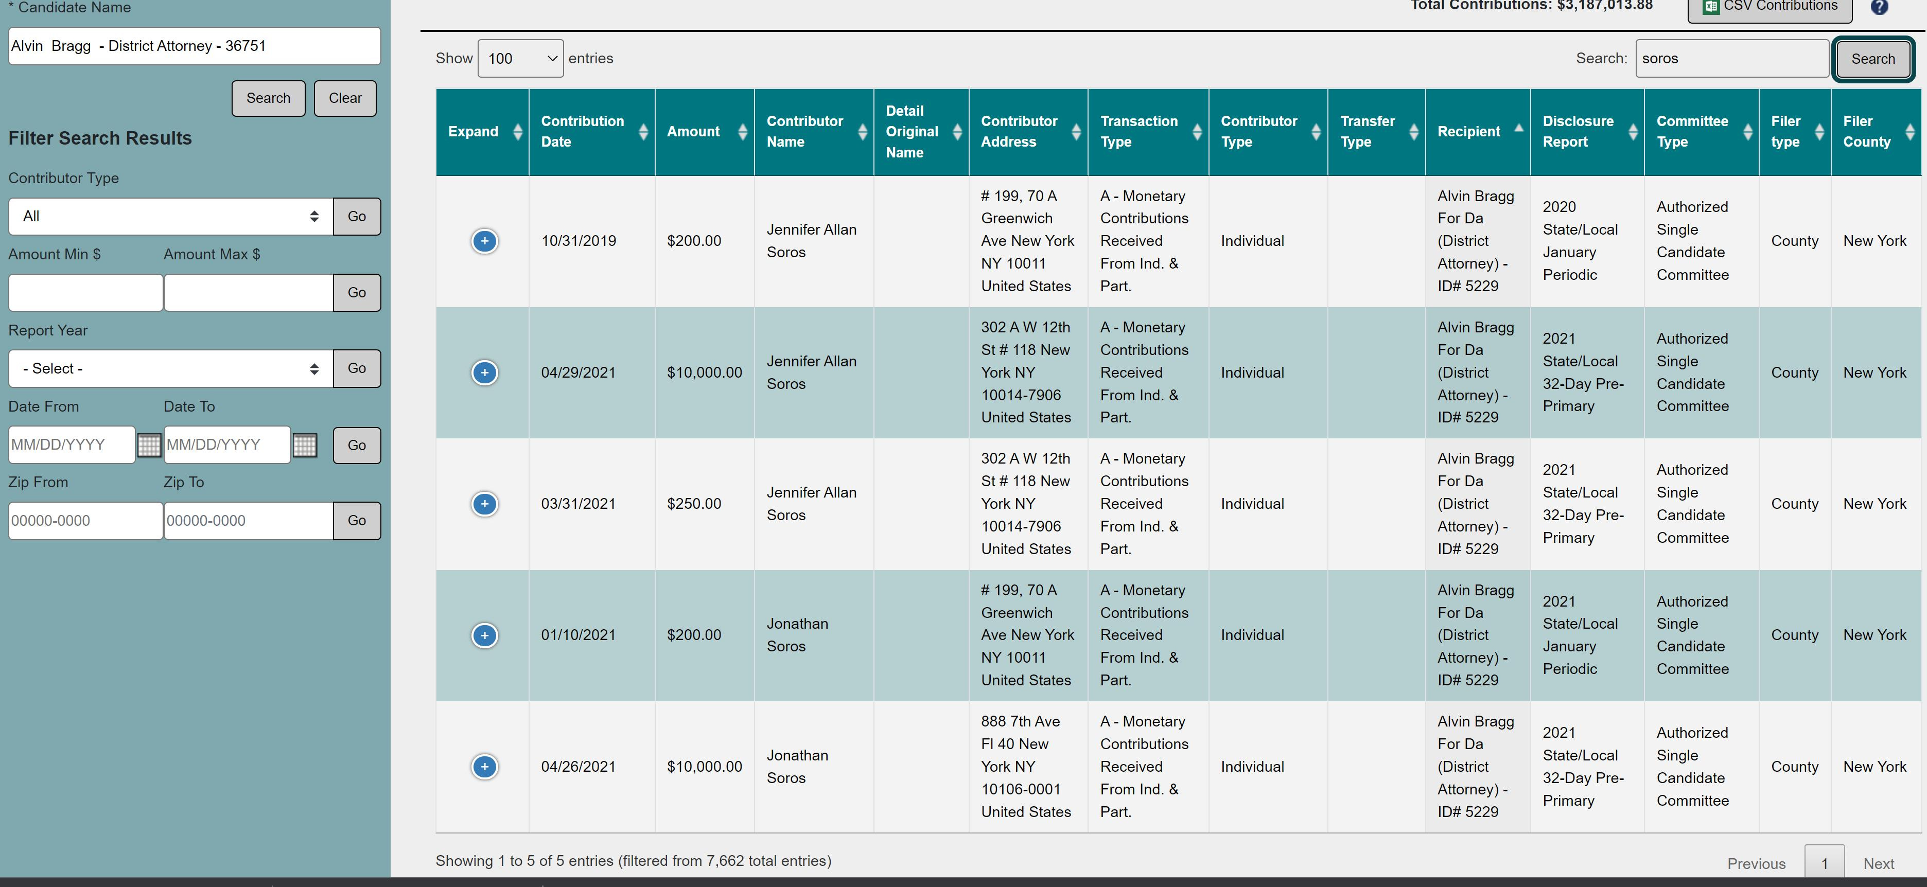Screen dimensions: 1927x887
Task: Go to Next page of results
Action: click(x=1879, y=864)
